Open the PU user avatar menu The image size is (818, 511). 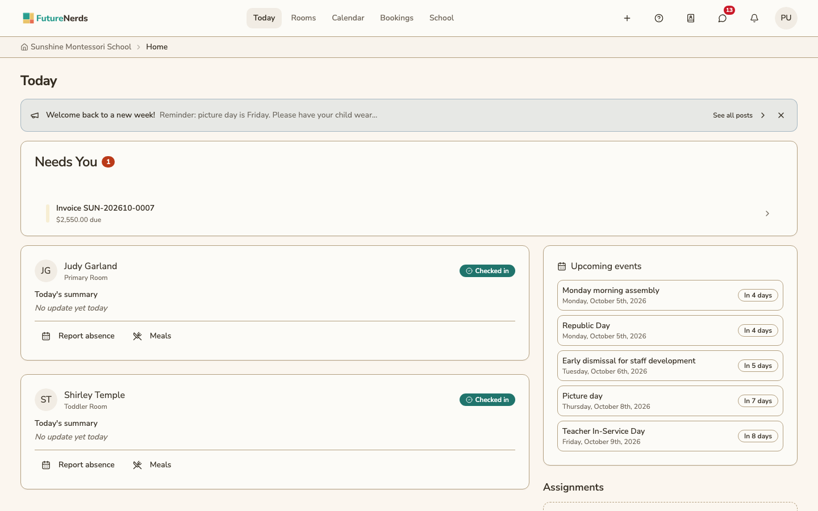tap(786, 18)
